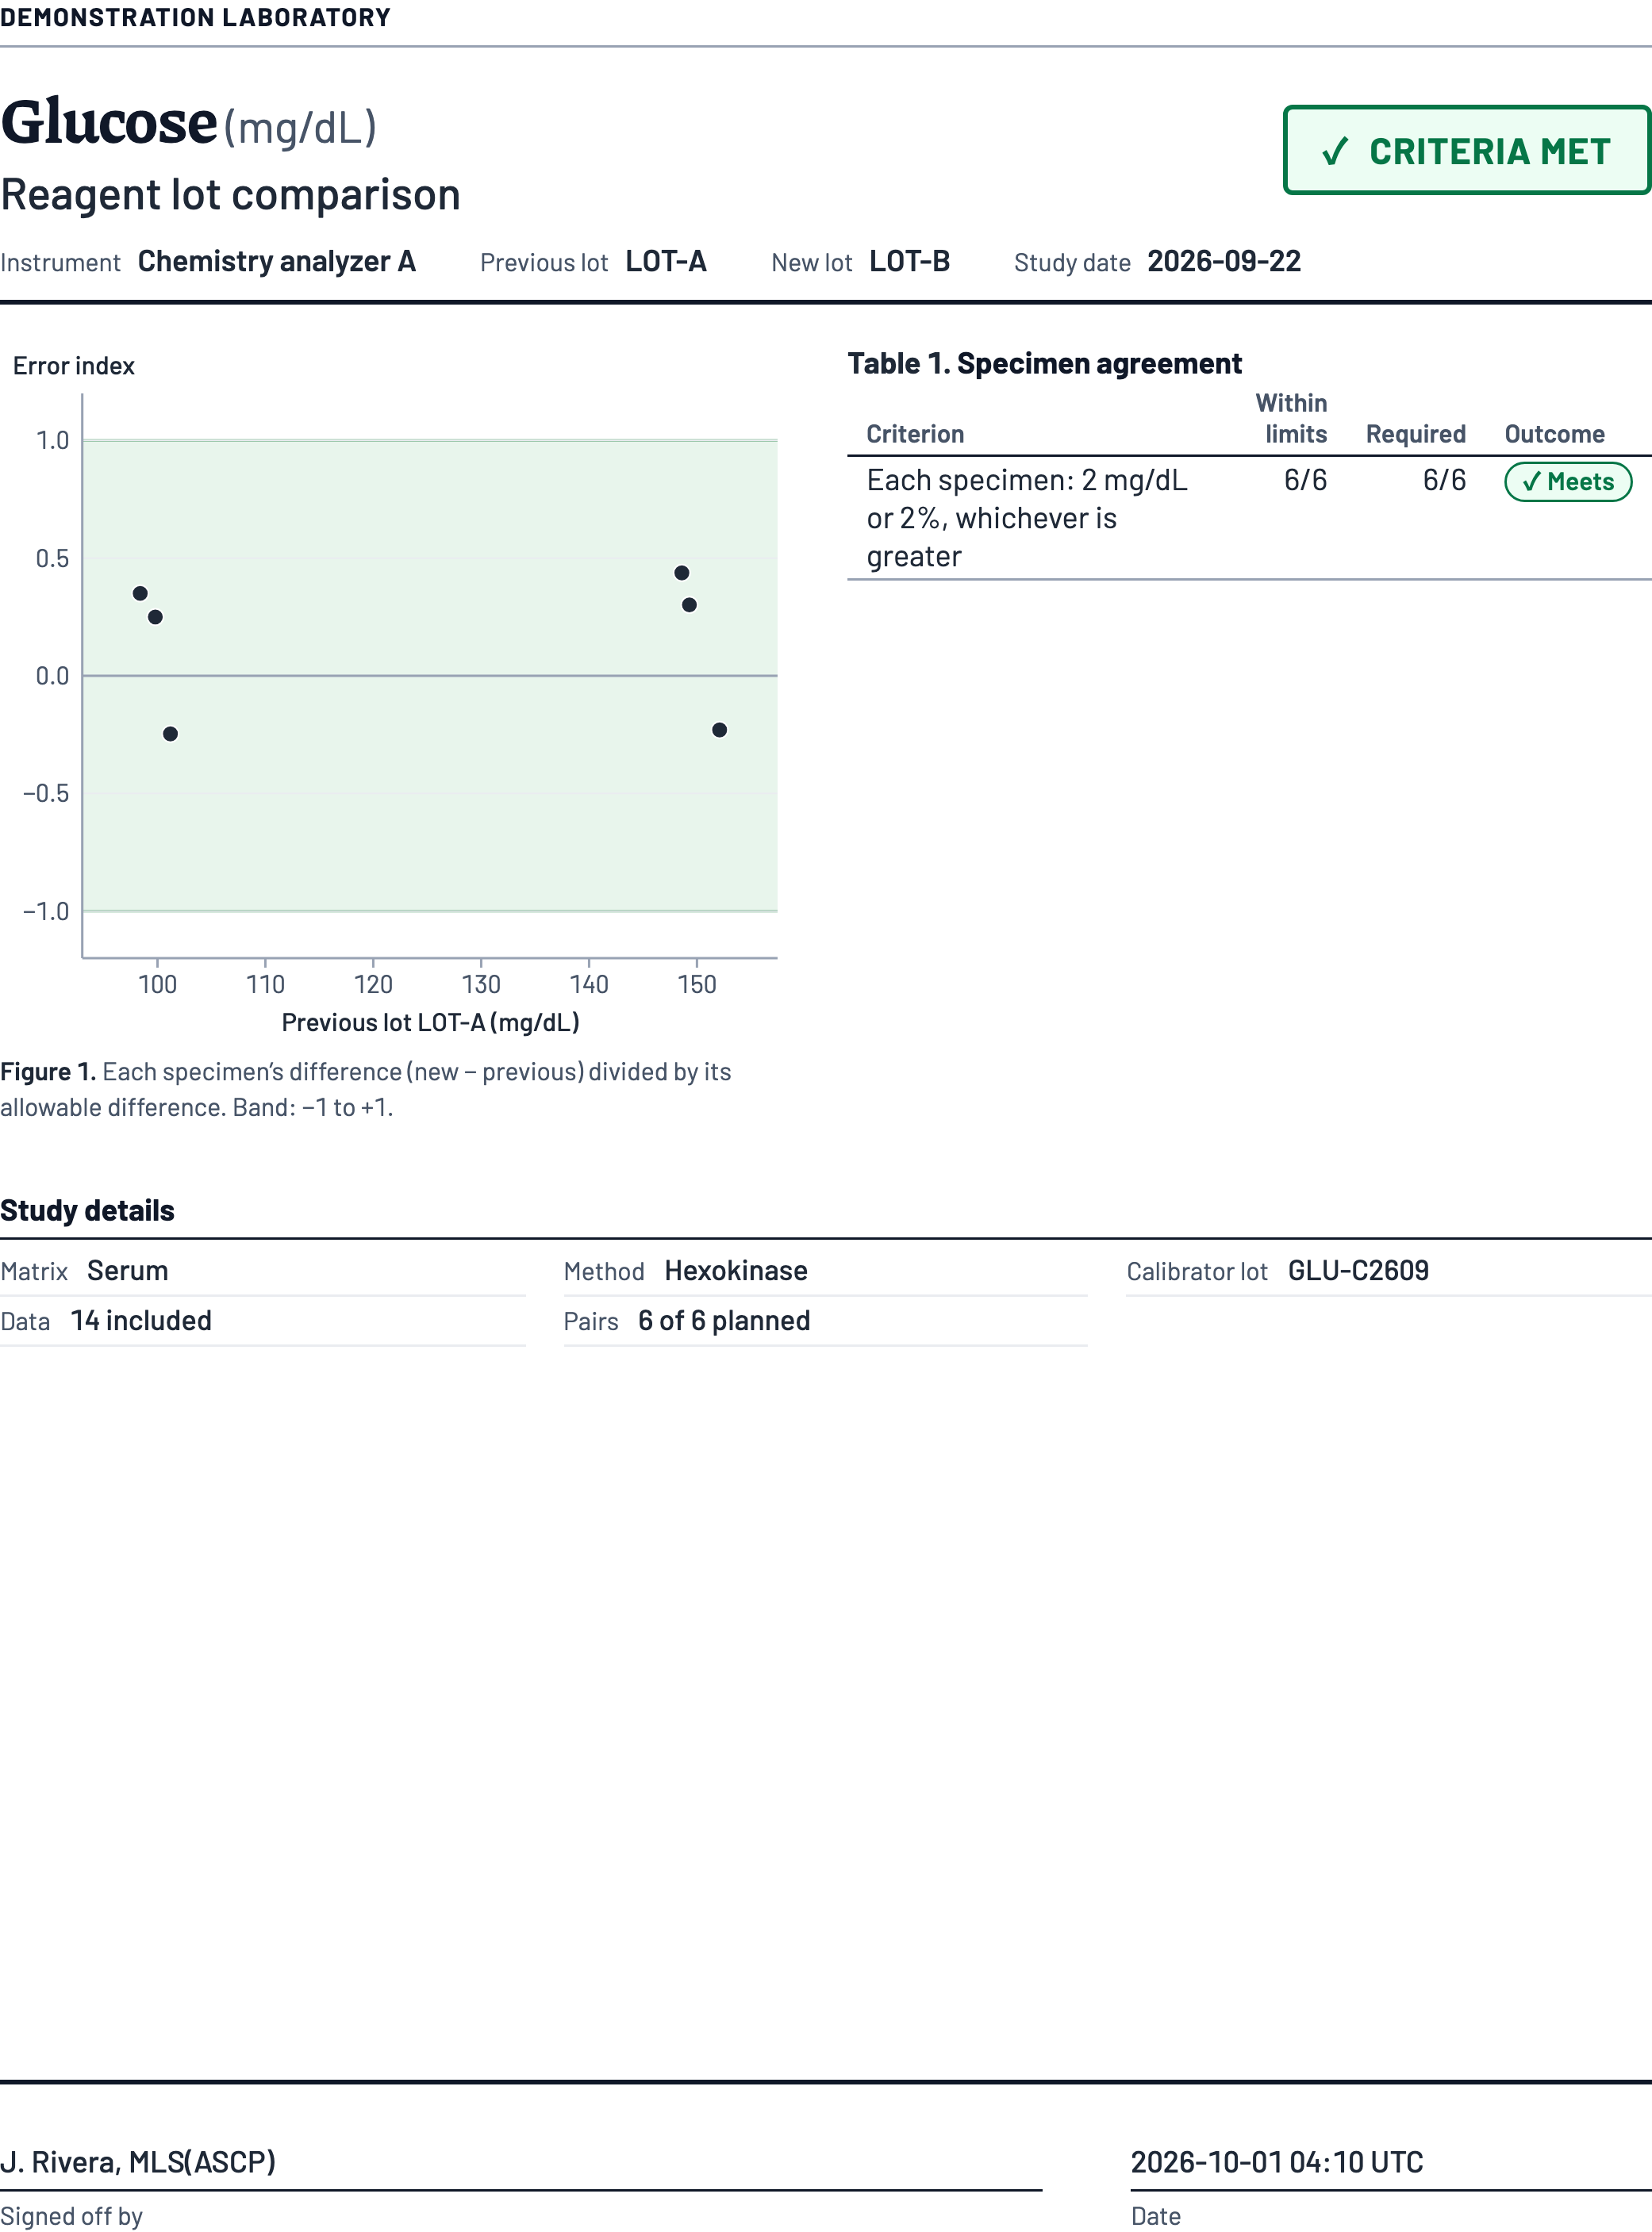Select the method value Hexokinase
The image size is (1652, 2232).
point(736,1271)
